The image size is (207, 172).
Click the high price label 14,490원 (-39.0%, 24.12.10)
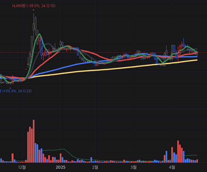(x=34, y=6)
